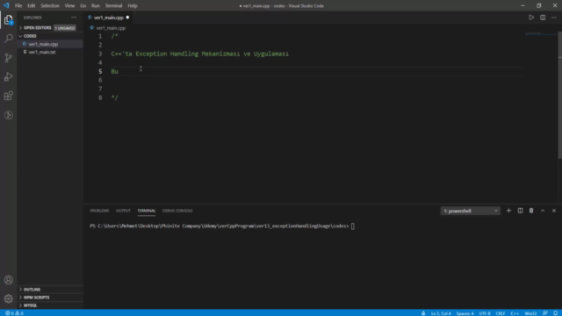
Task: Open the Explorer view in activity bar
Action: [9, 19]
